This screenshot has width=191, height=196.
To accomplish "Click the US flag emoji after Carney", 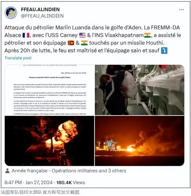I will (82, 35).
